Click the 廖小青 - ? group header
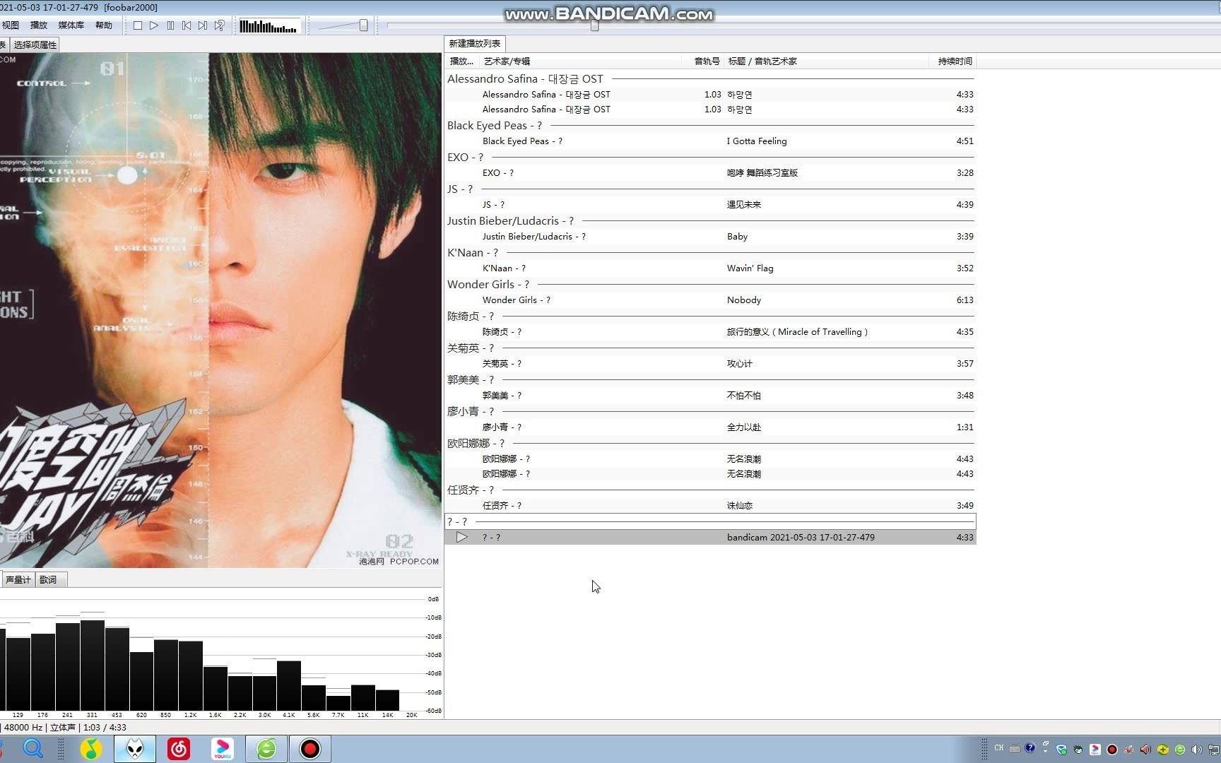This screenshot has width=1221, height=763. (x=710, y=412)
